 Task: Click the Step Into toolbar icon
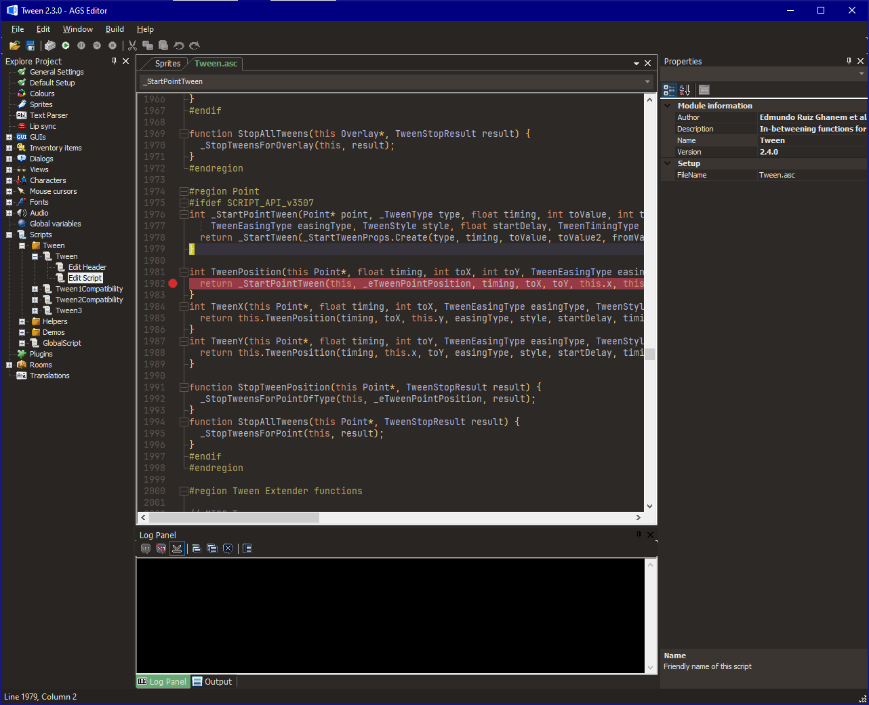97,45
